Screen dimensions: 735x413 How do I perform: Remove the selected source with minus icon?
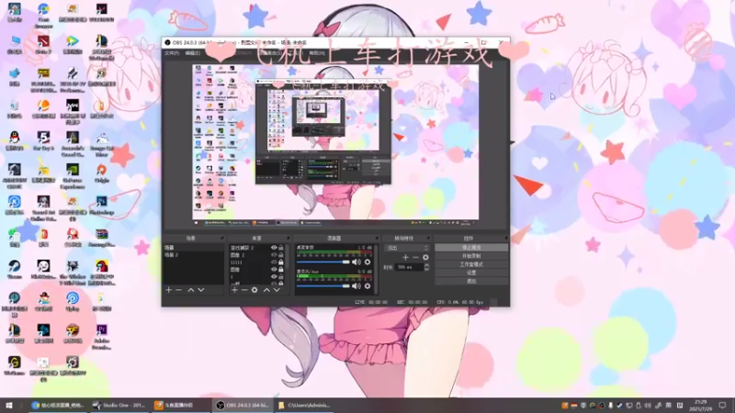tap(244, 290)
